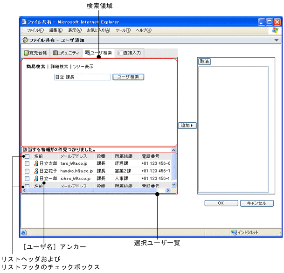Click the ユーザ検索 button
The width and height of the screenshot is (284, 273).
[128, 77]
